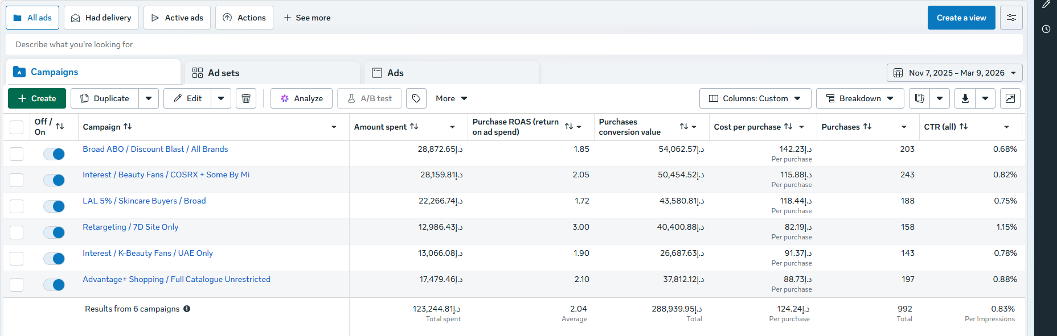1057x336 pixels.
Task: Open the Columns: Custom dropdown
Action: (x=755, y=98)
